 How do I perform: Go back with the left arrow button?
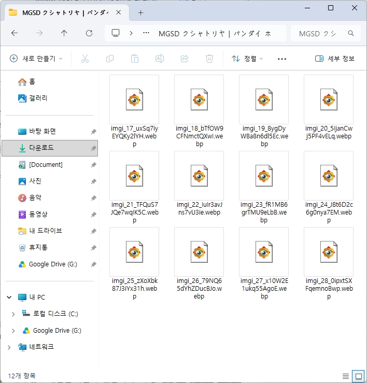15,33
